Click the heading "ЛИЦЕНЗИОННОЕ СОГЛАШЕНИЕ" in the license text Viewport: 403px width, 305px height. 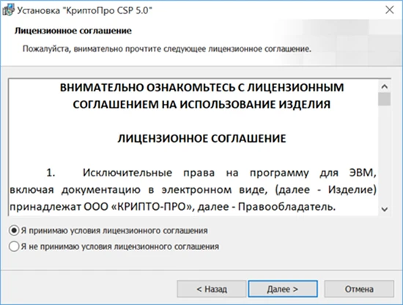point(202,138)
